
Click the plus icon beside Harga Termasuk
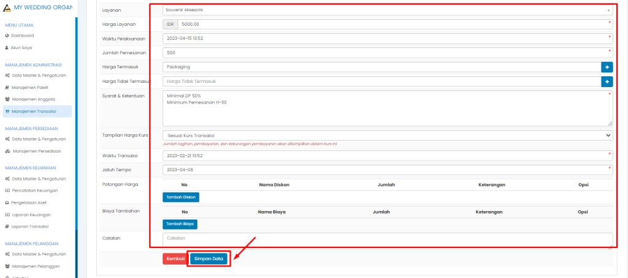click(x=607, y=67)
